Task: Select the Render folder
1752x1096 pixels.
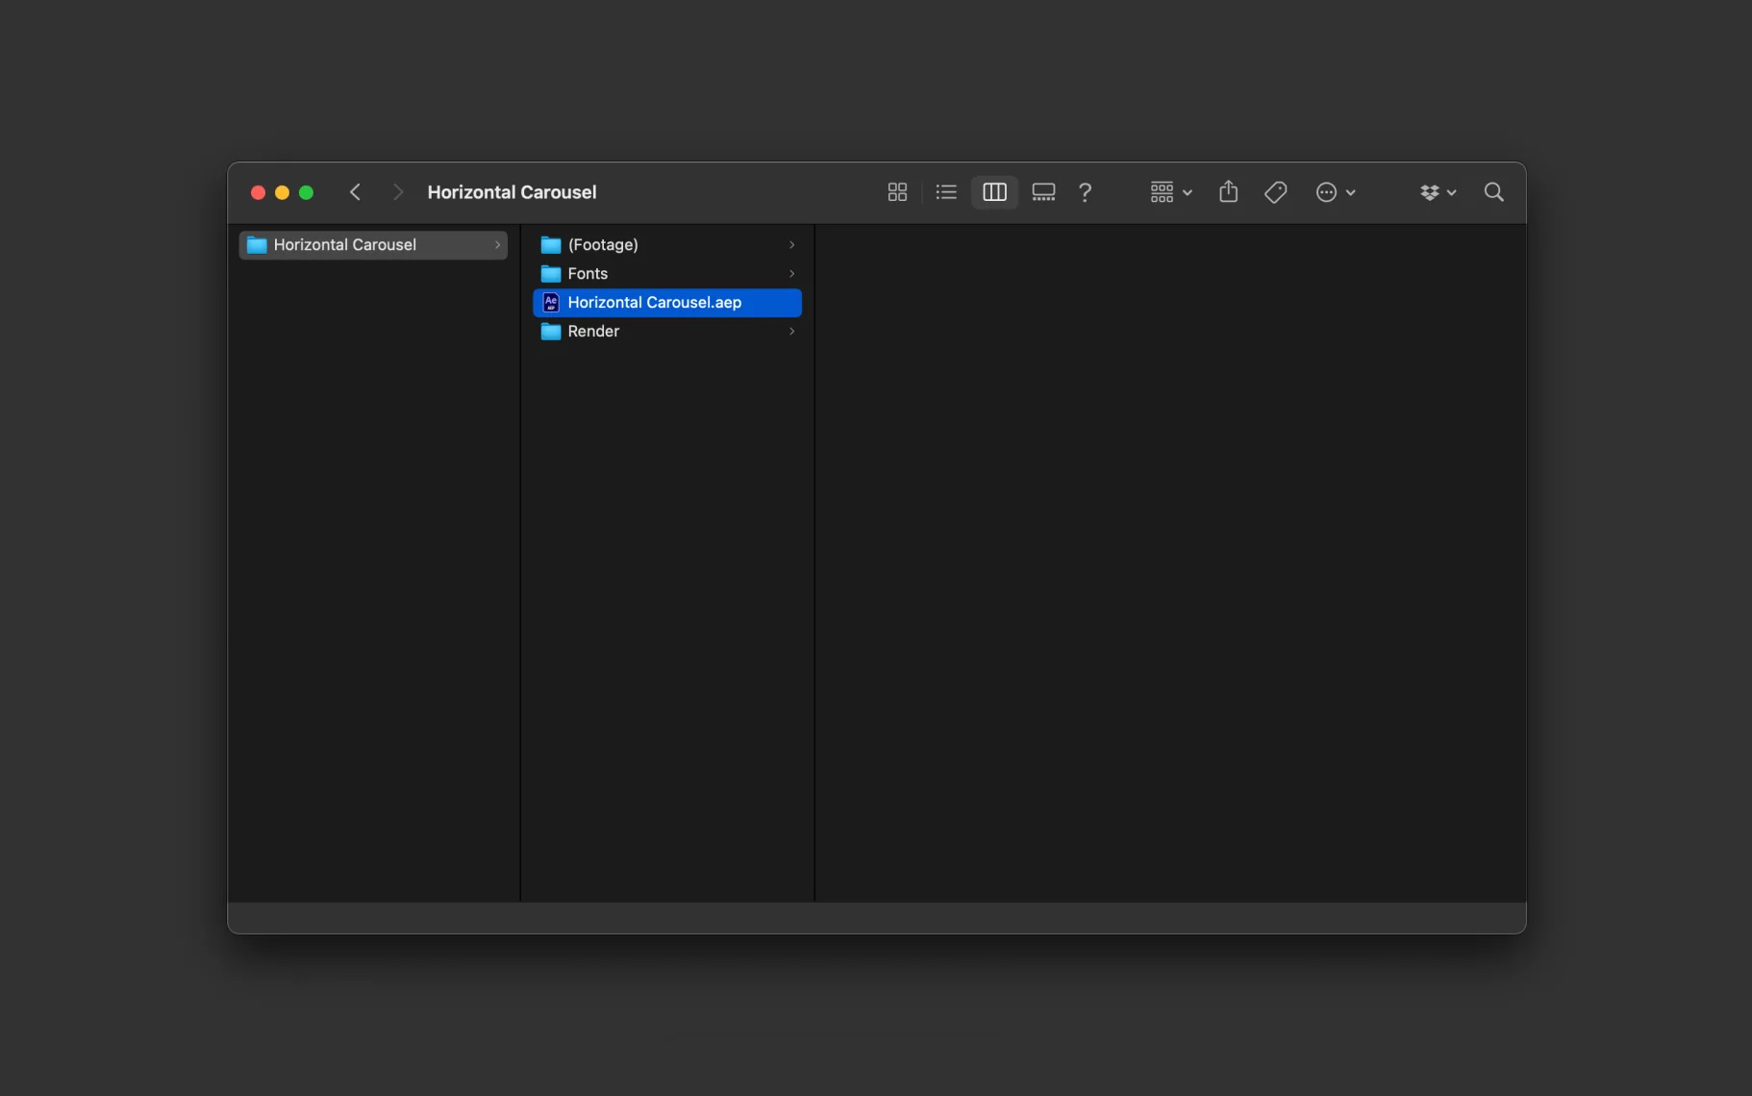Action: tap(667, 332)
